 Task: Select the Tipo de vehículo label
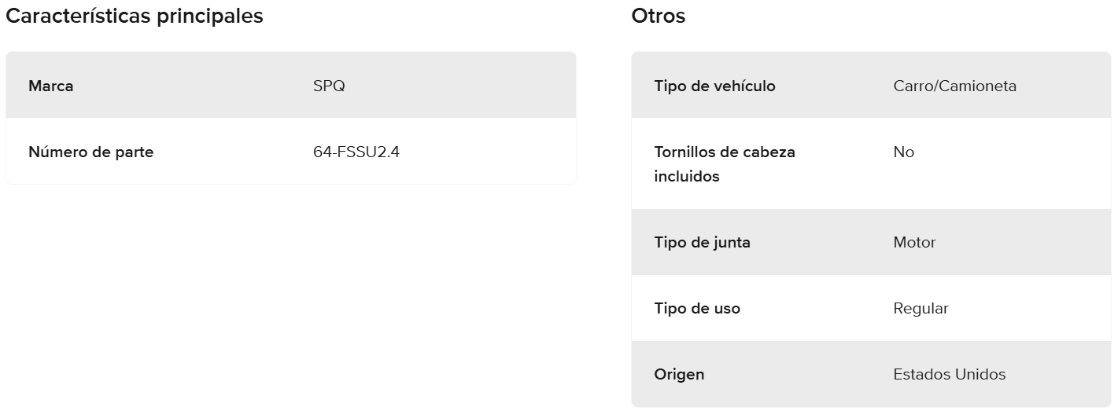[x=714, y=86]
